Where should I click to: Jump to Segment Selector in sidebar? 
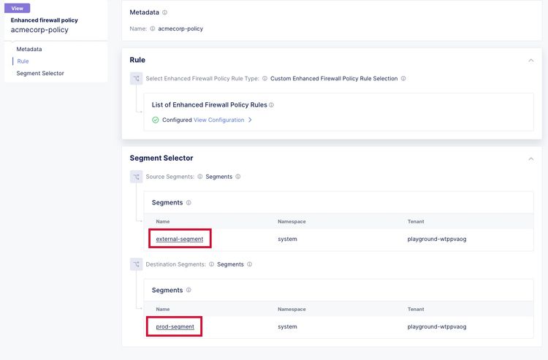pos(40,73)
